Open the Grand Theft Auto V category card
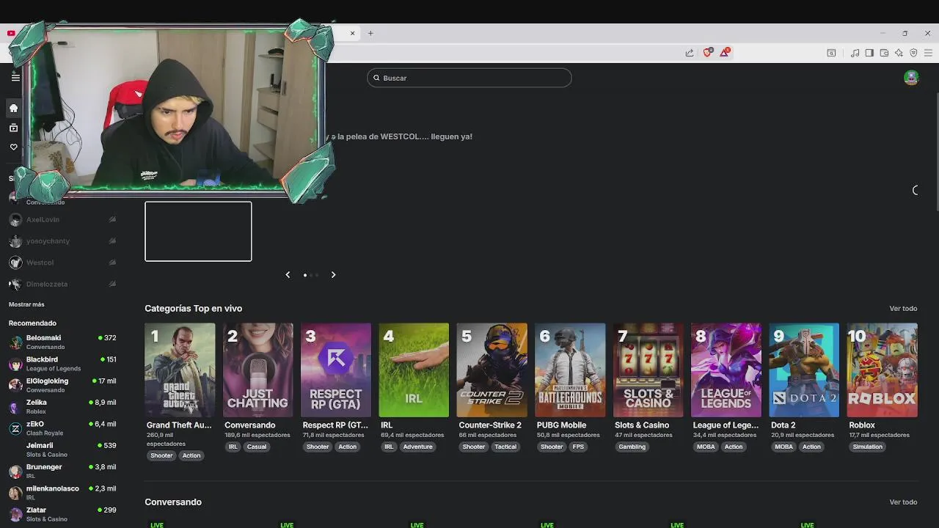Screen dimensions: 939x528 click(180, 370)
